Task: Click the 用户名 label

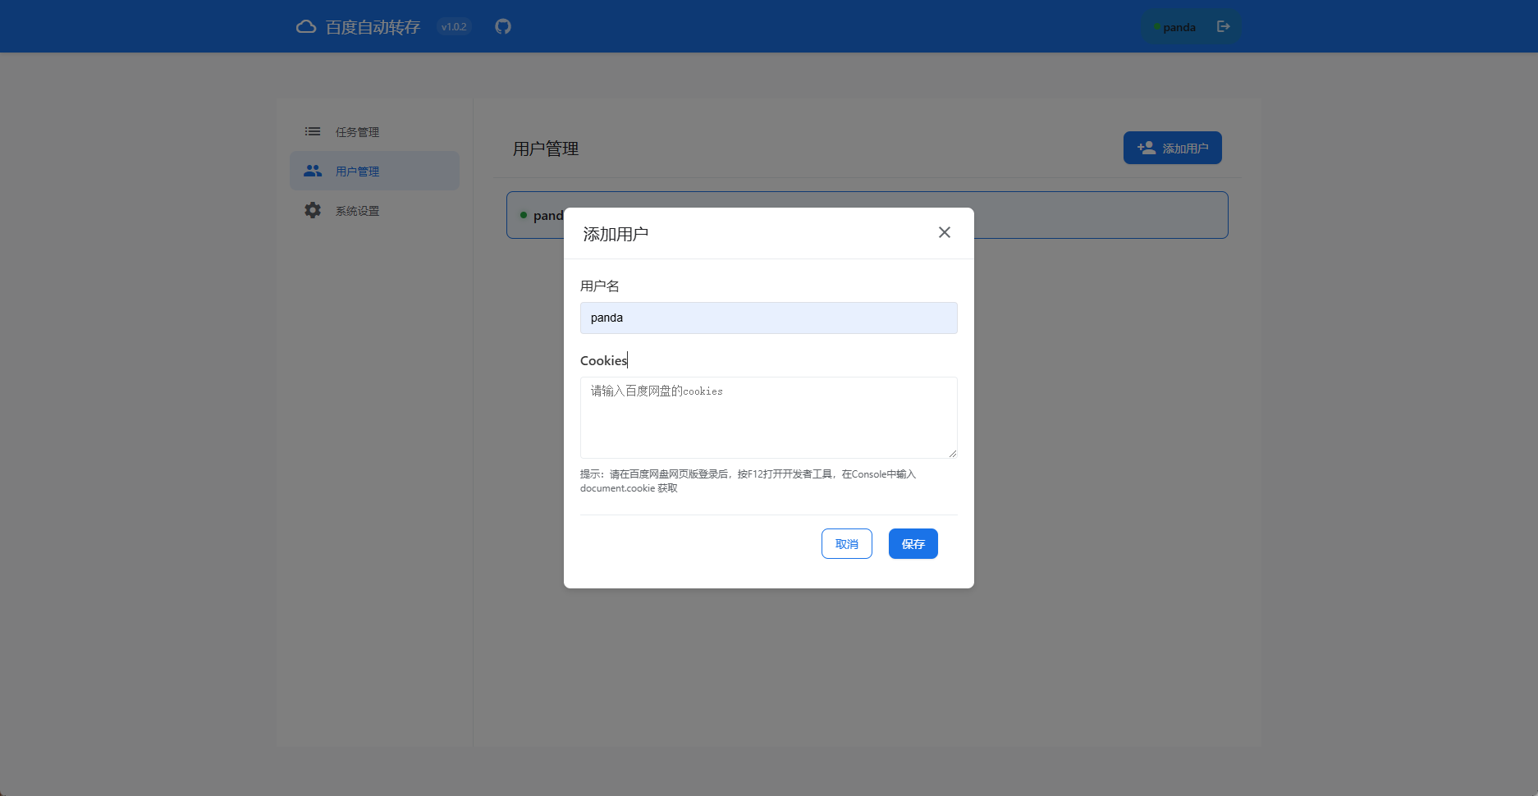Action: point(600,286)
